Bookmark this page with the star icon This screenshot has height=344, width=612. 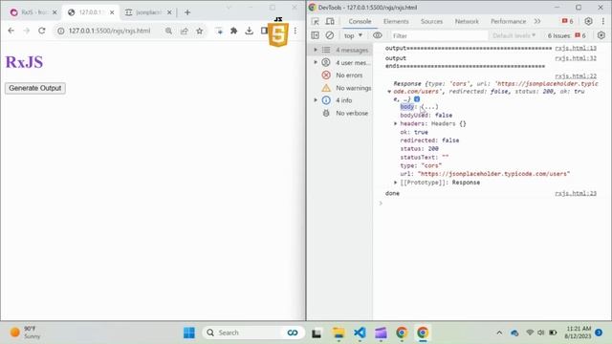tap(200, 31)
